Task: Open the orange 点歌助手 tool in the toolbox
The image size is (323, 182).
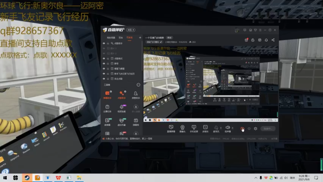Action: [x=122, y=95]
